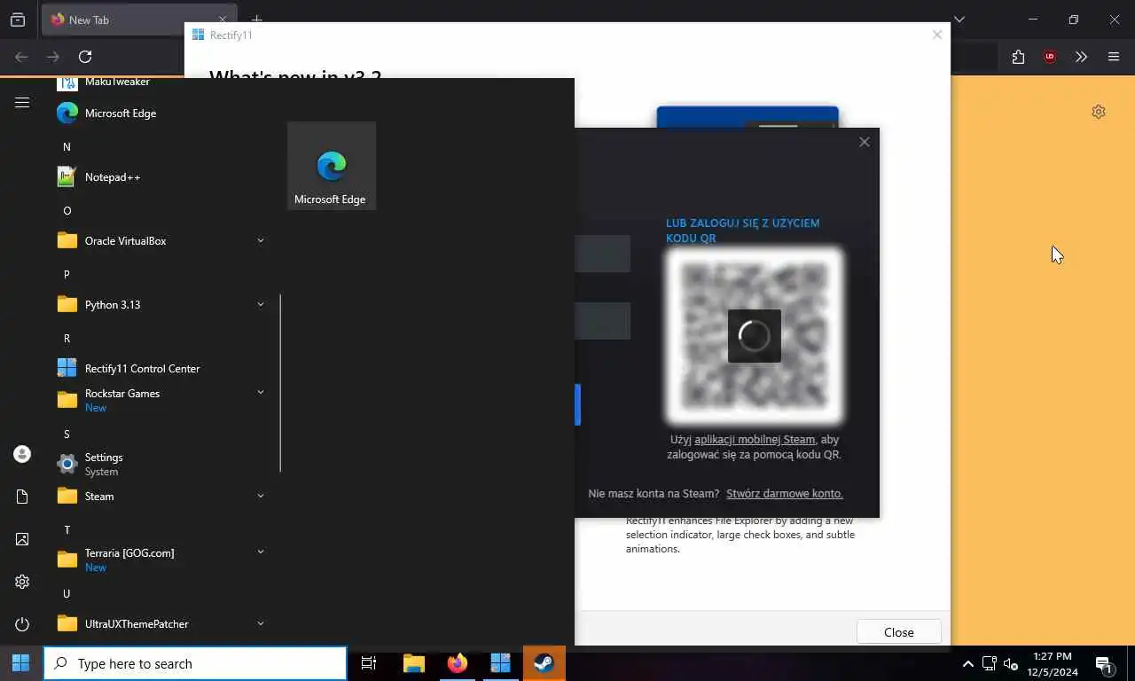The image size is (1135, 681).
Task: Open the user account icon in Start
Action: click(22, 454)
